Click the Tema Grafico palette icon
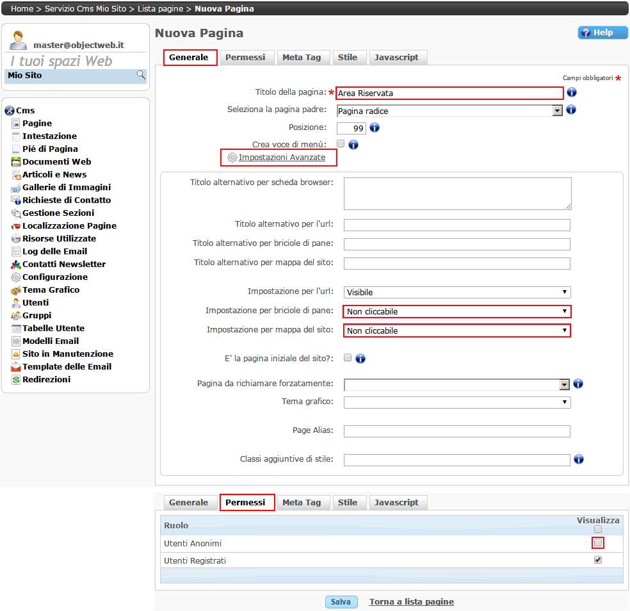Viewport: 630px width, 611px height. coord(17,290)
